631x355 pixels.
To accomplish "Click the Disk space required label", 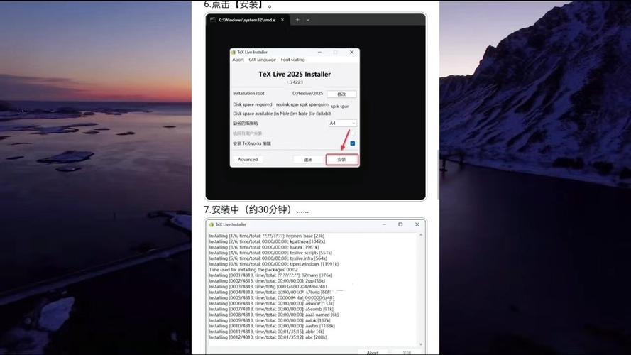I will pyautogui.click(x=252, y=104).
